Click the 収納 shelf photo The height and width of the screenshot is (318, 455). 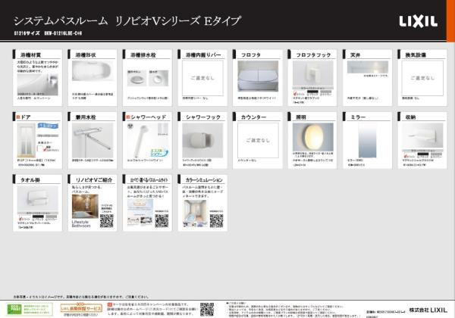422,136
